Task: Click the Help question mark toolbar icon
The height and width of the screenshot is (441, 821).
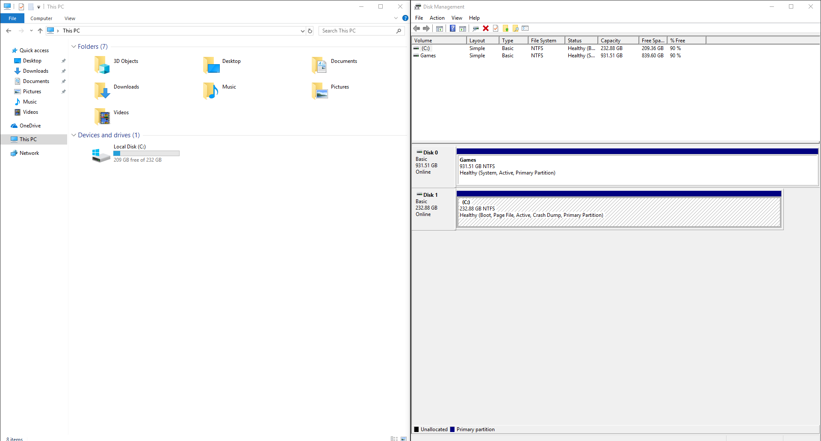Action: click(452, 29)
